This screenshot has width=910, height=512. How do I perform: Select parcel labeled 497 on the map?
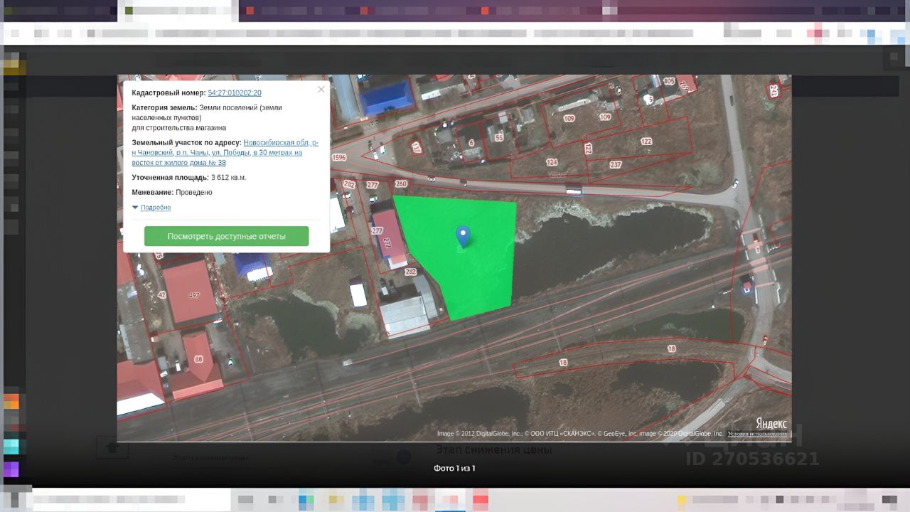[194, 295]
